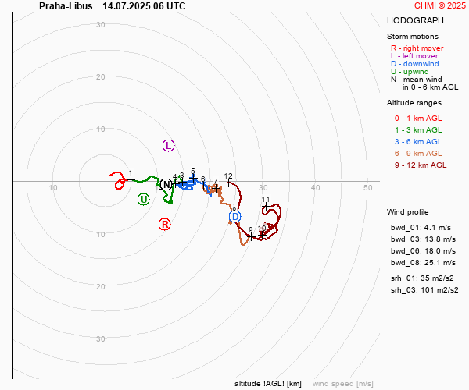Click the 9 km altitude cross marker

click(251, 237)
